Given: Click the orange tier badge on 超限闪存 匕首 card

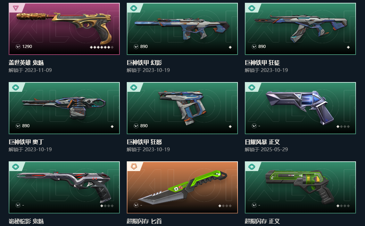Looking at the screenshot, I should pos(134,166).
